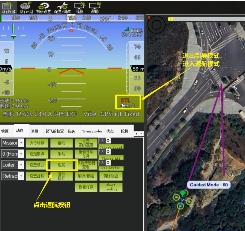Increase the Change Speed stepper value
The image size is (245, 231).
tap(108, 139)
